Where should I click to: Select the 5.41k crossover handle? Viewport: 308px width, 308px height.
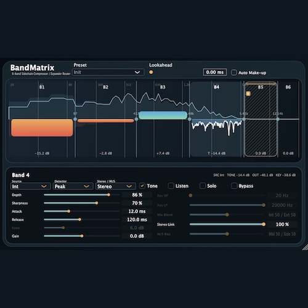(x=244, y=119)
